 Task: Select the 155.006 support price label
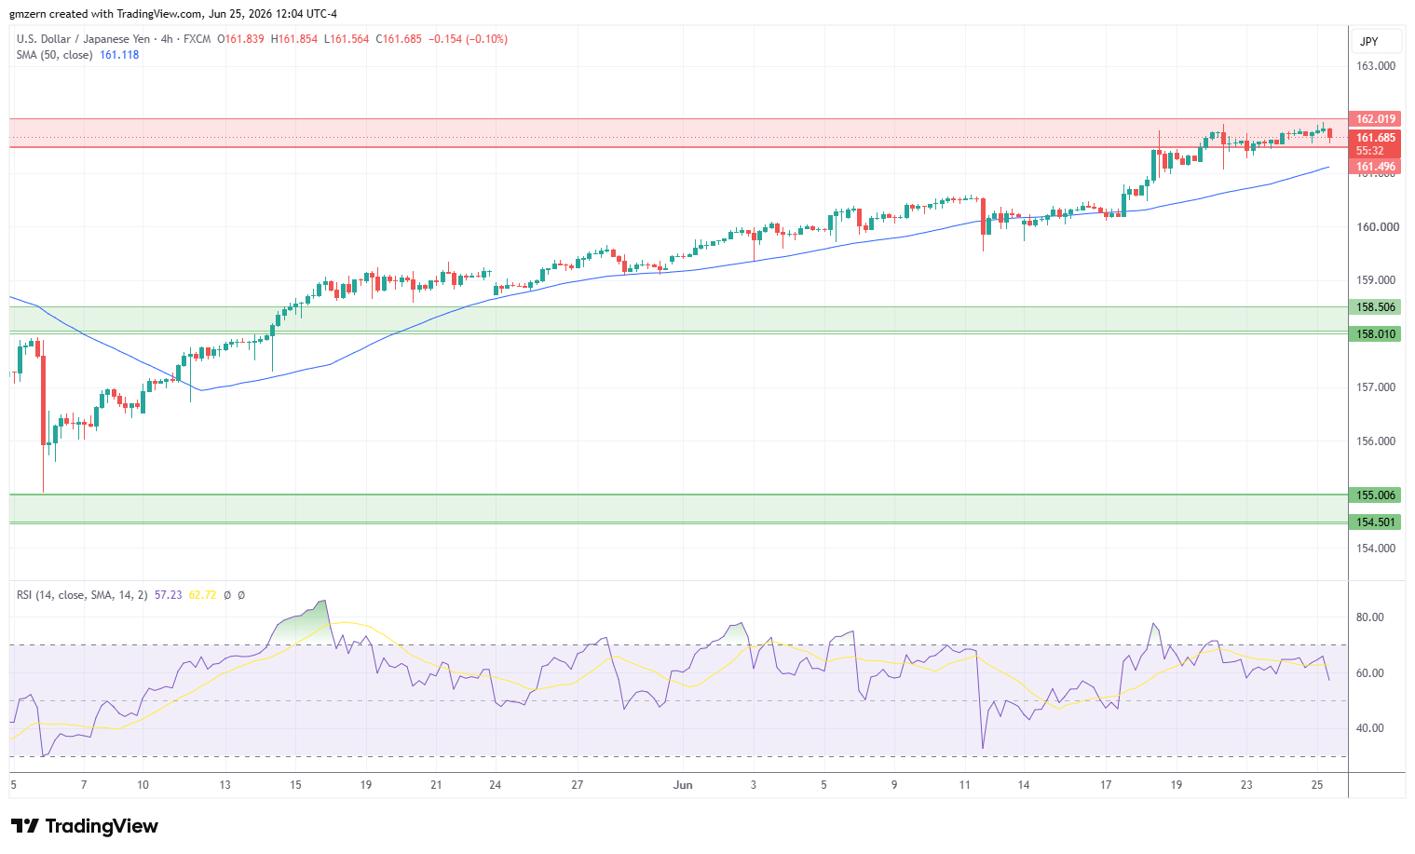point(1376,495)
